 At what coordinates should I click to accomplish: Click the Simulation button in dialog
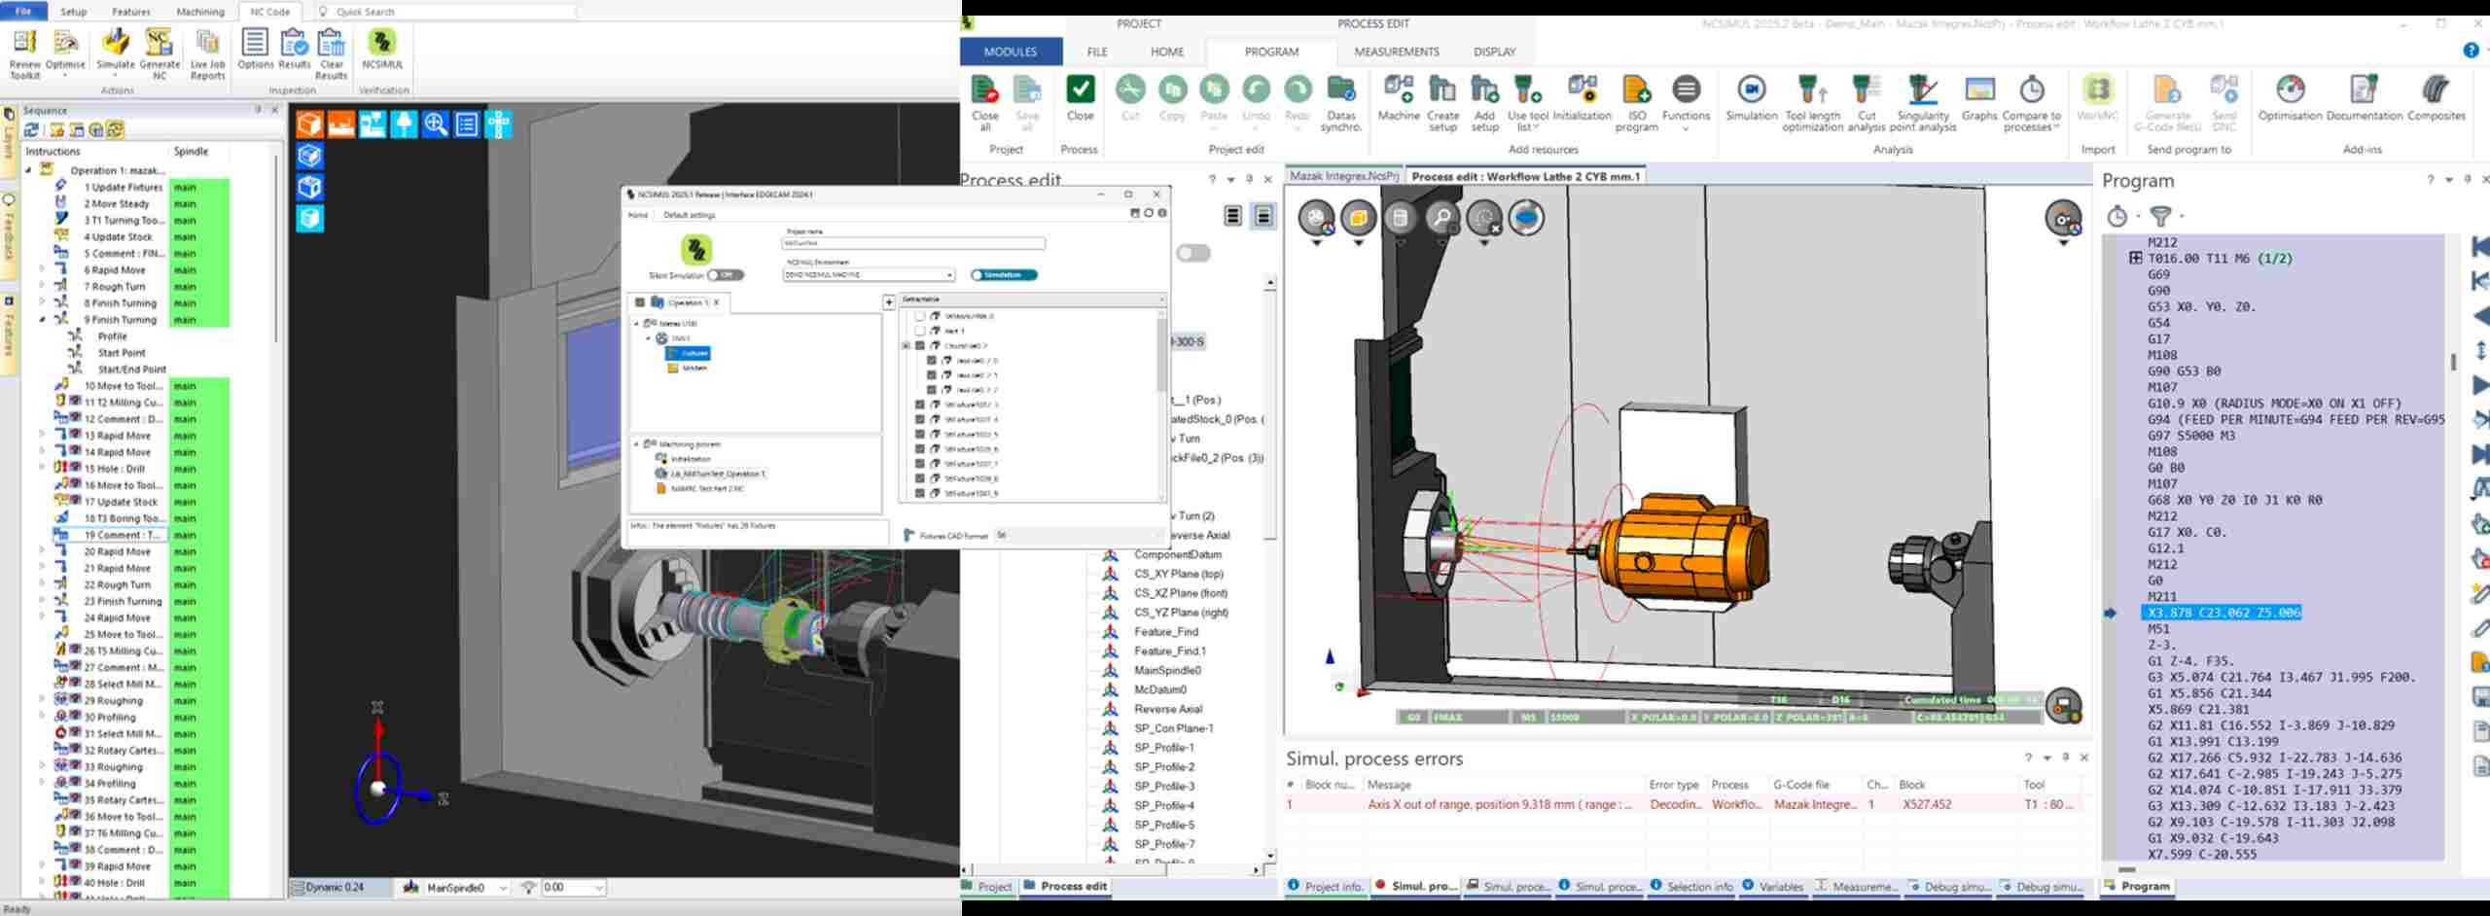[1004, 275]
